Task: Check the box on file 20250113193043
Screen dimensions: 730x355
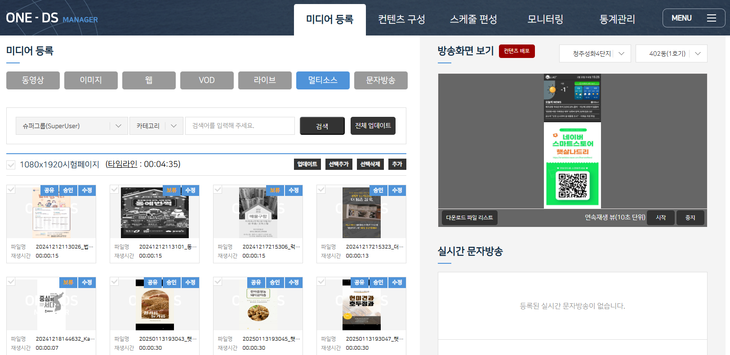Action: (114, 281)
